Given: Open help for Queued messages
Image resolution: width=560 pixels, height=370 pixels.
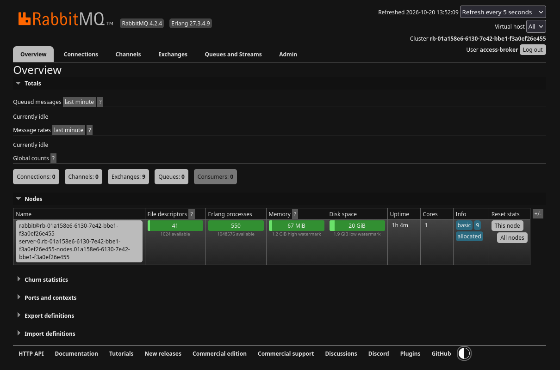Looking at the screenshot, I should click(x=100, y=102).
